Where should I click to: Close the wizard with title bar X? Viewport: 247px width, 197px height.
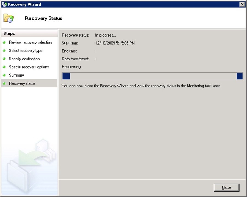pyautogui.click(x=242, y=4)
